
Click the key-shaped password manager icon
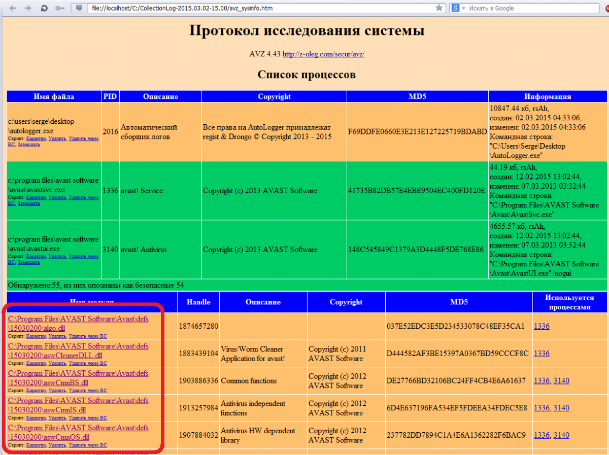(60, 8)
